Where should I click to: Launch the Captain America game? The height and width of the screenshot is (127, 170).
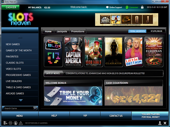pyautogui.click(x=73, y=52)
